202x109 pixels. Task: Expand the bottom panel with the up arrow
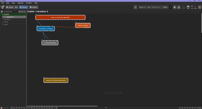106,108
